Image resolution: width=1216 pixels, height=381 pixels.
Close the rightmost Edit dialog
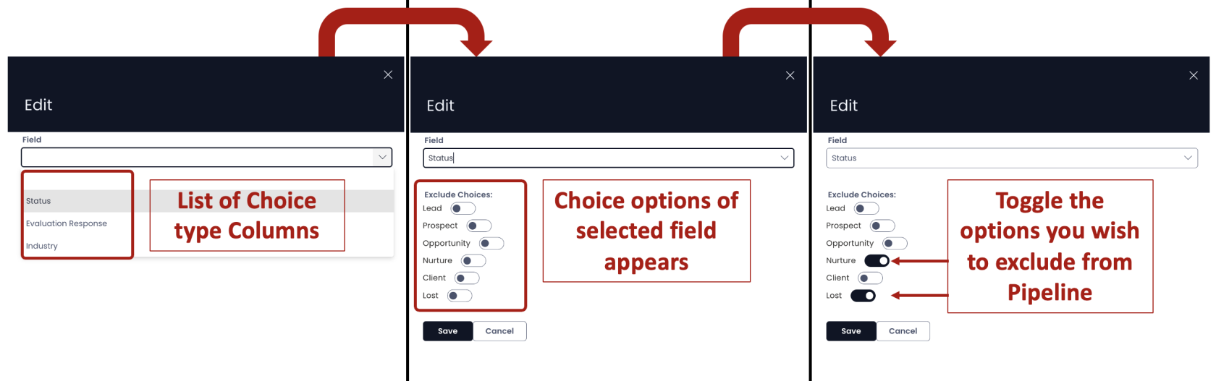1194,75
